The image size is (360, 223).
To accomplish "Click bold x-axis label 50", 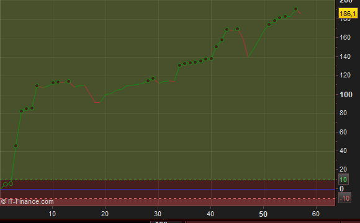I will [x=263, y=214].
